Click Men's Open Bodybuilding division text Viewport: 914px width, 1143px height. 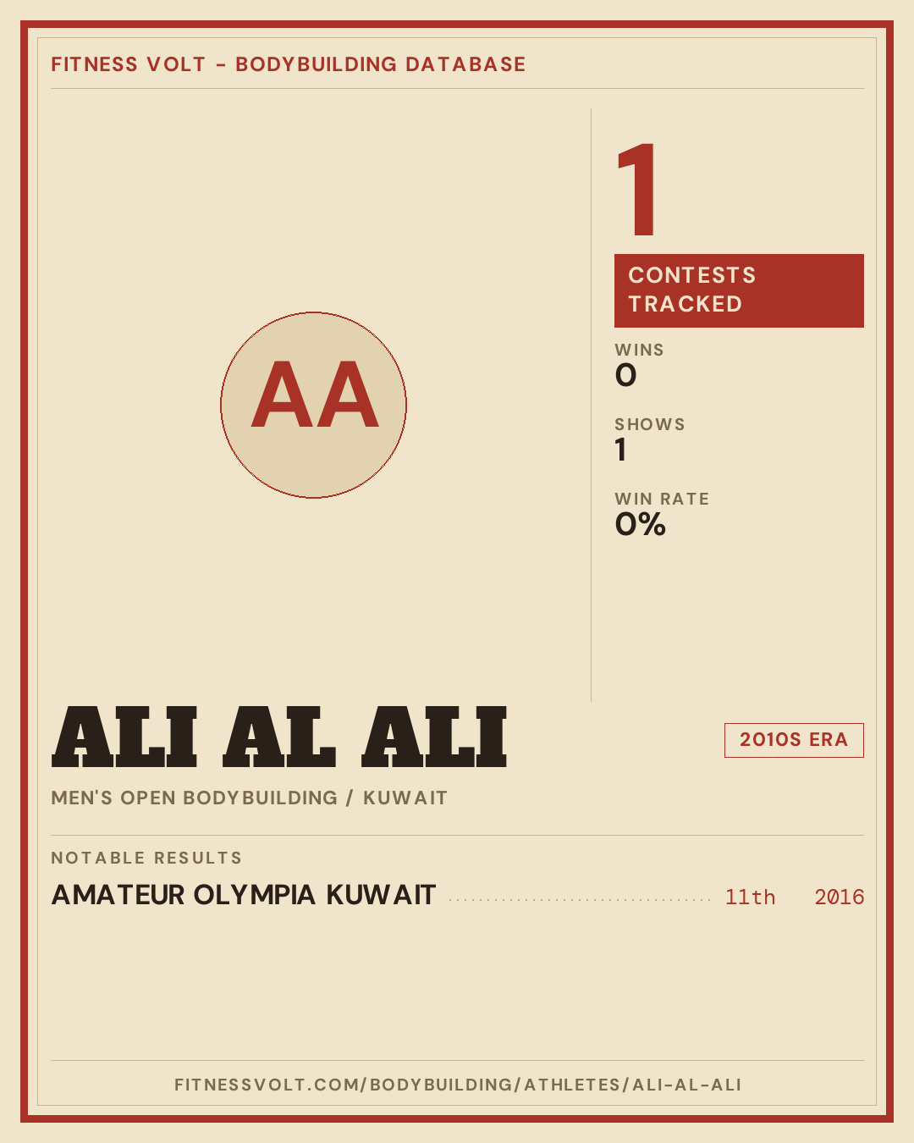pos(194,798)
